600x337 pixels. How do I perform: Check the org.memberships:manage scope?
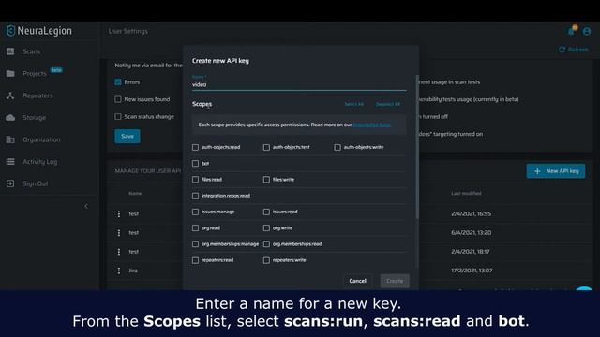coord(195,244)
